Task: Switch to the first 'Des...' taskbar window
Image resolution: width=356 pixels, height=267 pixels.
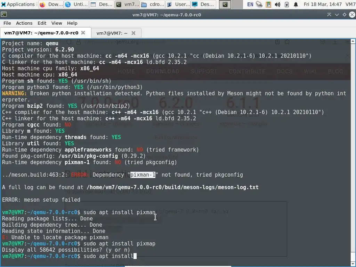Action: click(x=102, y=4)
